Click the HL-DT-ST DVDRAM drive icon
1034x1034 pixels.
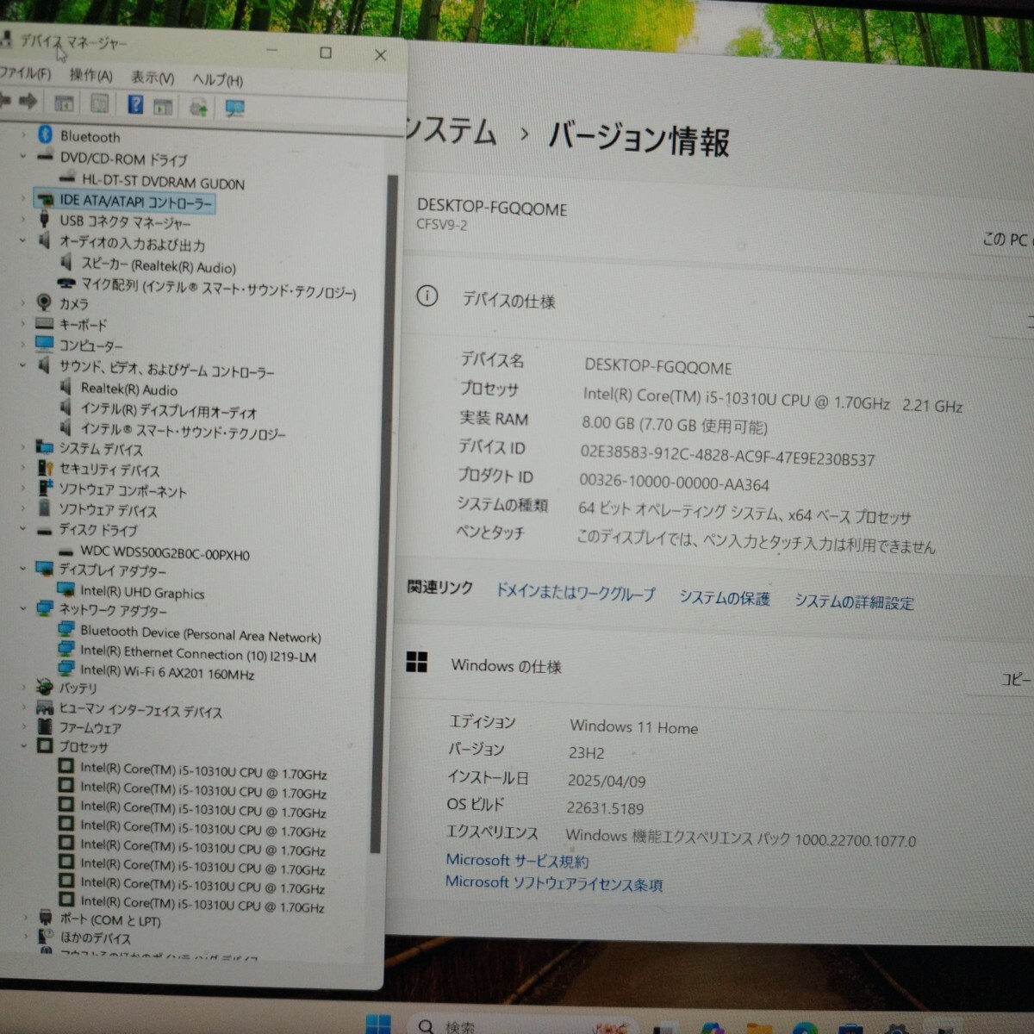(x=67, y=179)
